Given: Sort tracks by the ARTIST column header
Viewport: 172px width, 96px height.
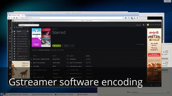Looking at the screenshot, I should 55,56.
